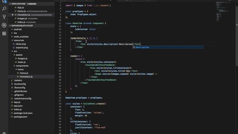The height and width of the screenshot is (134, 238).
Task: Open close.png in resources folder
Action: 31,44
